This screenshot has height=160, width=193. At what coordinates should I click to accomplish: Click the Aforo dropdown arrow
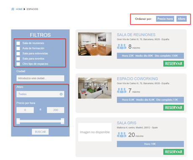[x=61, y=94]
